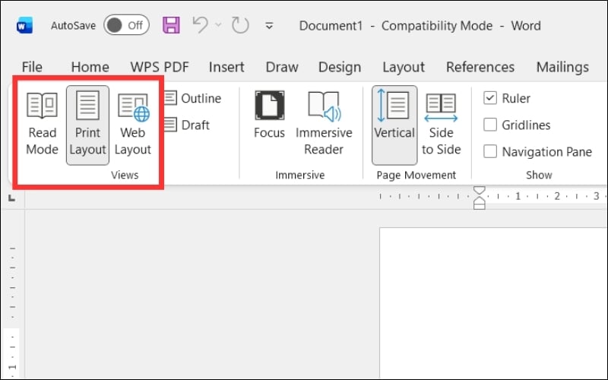This screenshot has width=608, height=380.
Task: Switch to Web Layout view
Action: tap(133, 123)
